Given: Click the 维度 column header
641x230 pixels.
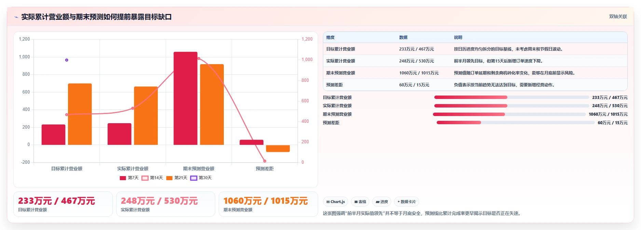Looking at the screenshot, I should (330, 38).
